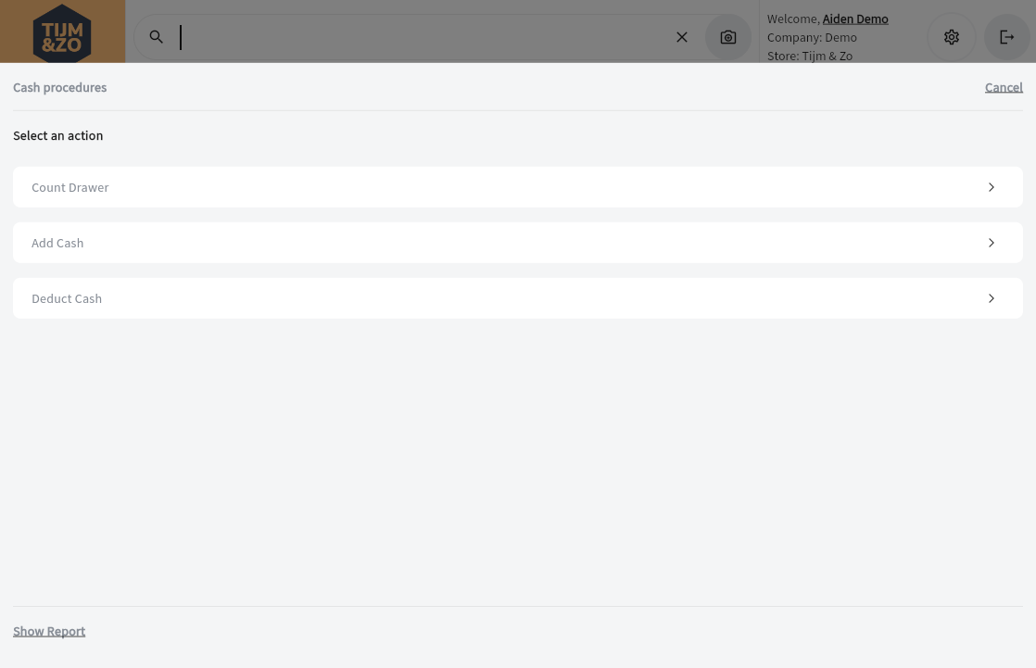Click the Store: Tijm & Zo label
The width and height of the screenshot is (1036, 668).
point(810,56)
